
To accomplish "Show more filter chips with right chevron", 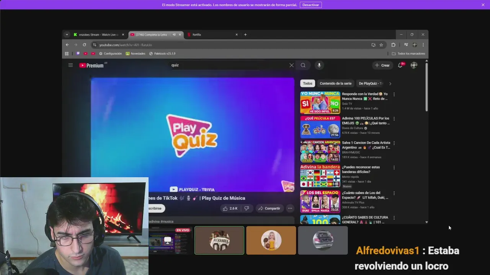I will click(390, 83).
